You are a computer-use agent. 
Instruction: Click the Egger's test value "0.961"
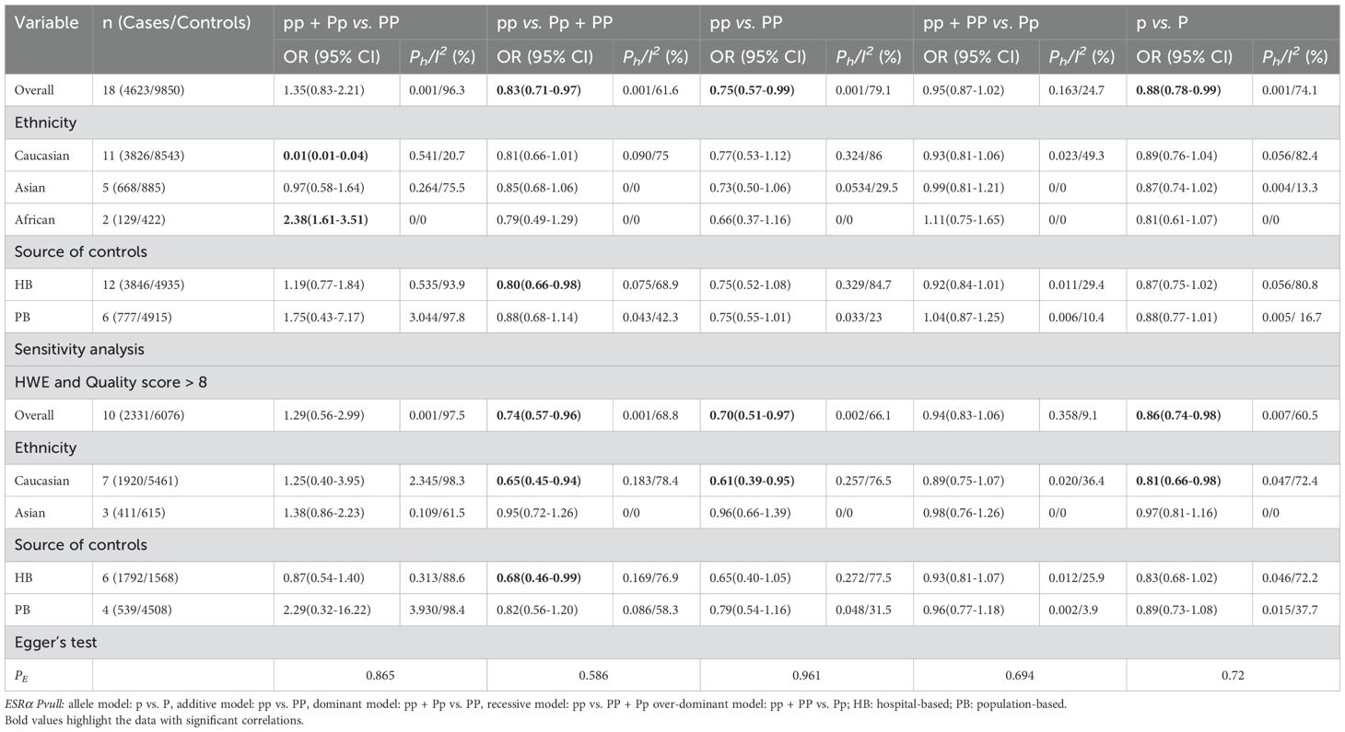coord(805,677)
